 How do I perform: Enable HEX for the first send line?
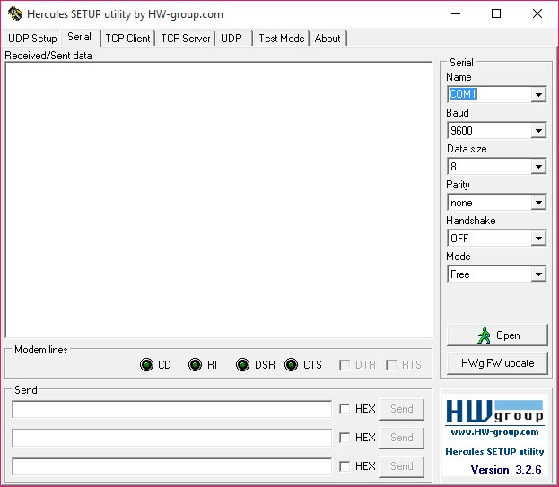click(x=345, y=409)
